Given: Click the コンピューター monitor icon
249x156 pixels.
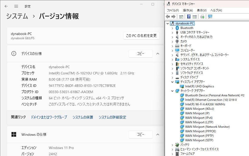Looking at the screenshot, I should click(x=177, y=50).
